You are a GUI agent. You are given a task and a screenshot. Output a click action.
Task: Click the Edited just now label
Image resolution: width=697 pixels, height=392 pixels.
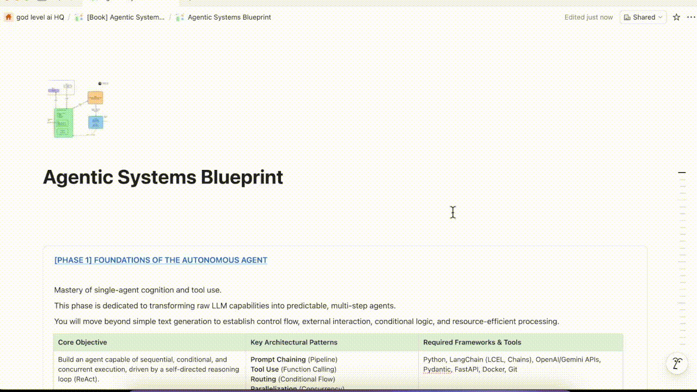588,17
